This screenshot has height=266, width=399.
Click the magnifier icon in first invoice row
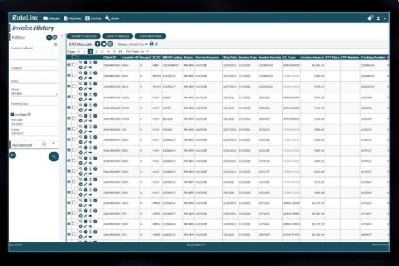[x=80, y=62]
